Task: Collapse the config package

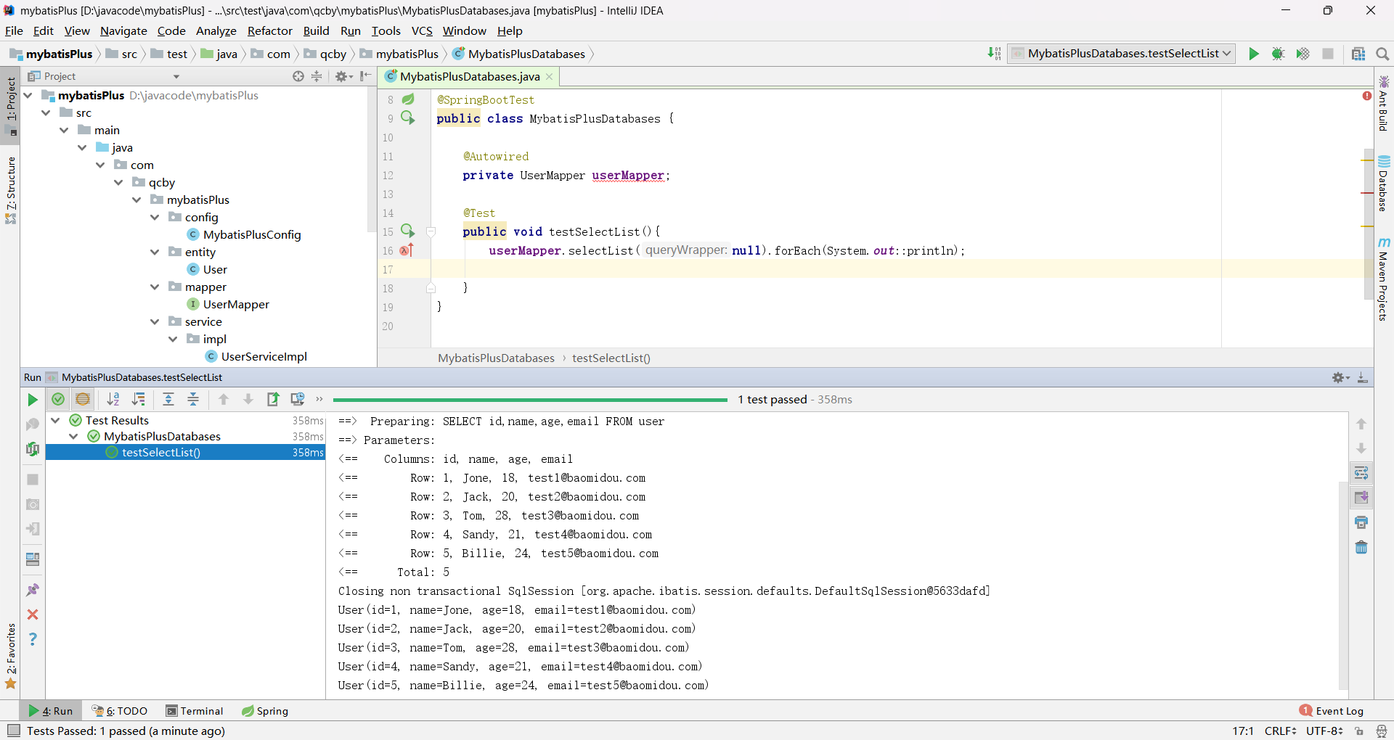Action: tap(155, 217)
